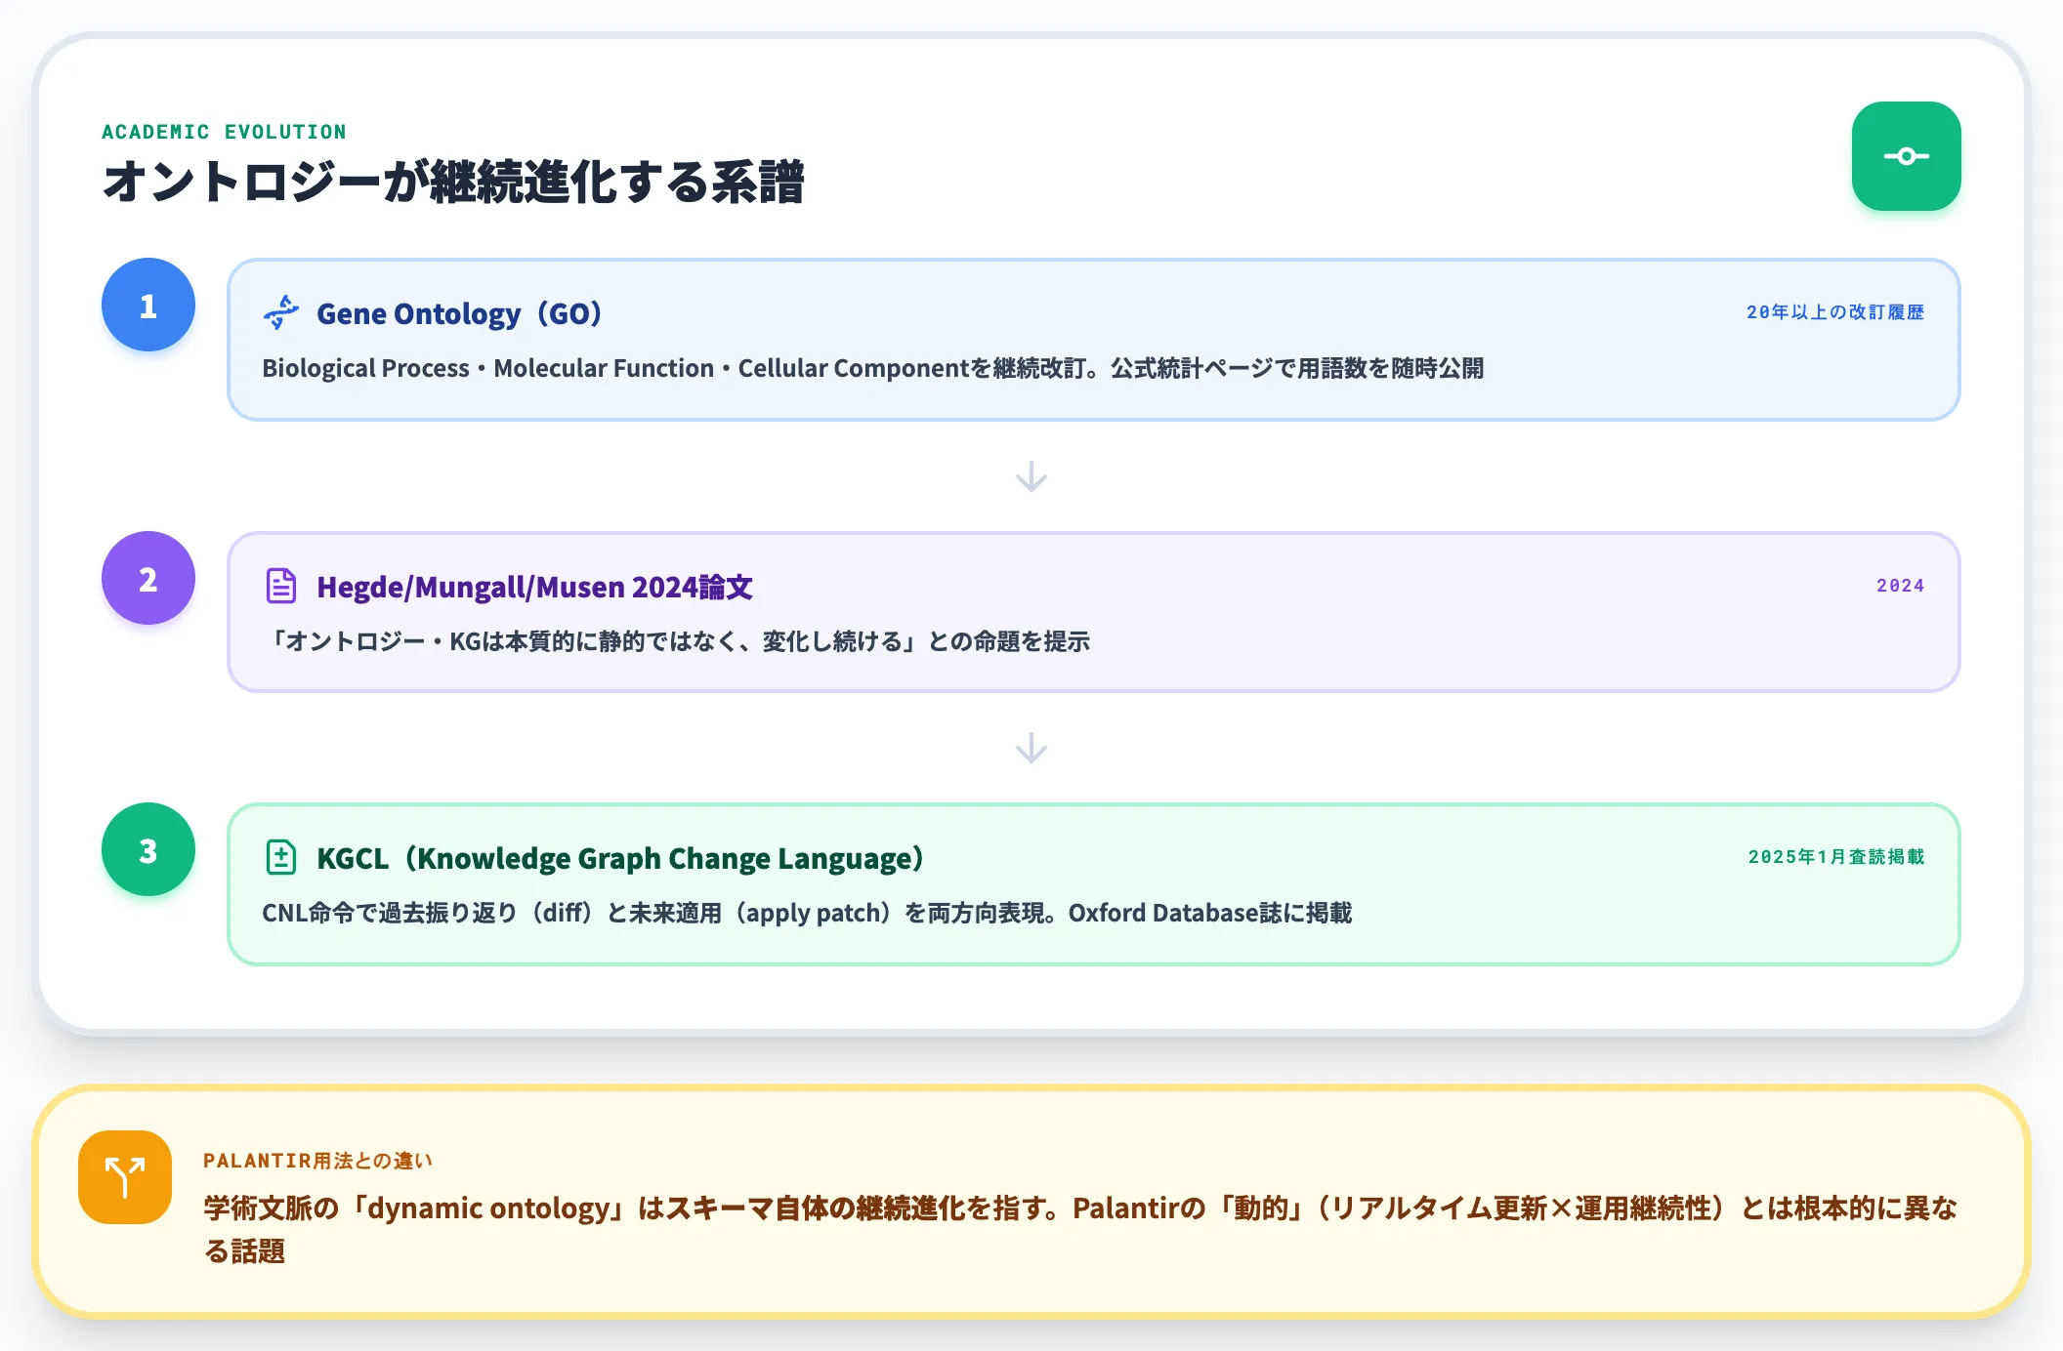Select the 'Hegde/Mungall/Musen 2024論文' heading
2063x1351 pixels.
(x=535, y=587)
